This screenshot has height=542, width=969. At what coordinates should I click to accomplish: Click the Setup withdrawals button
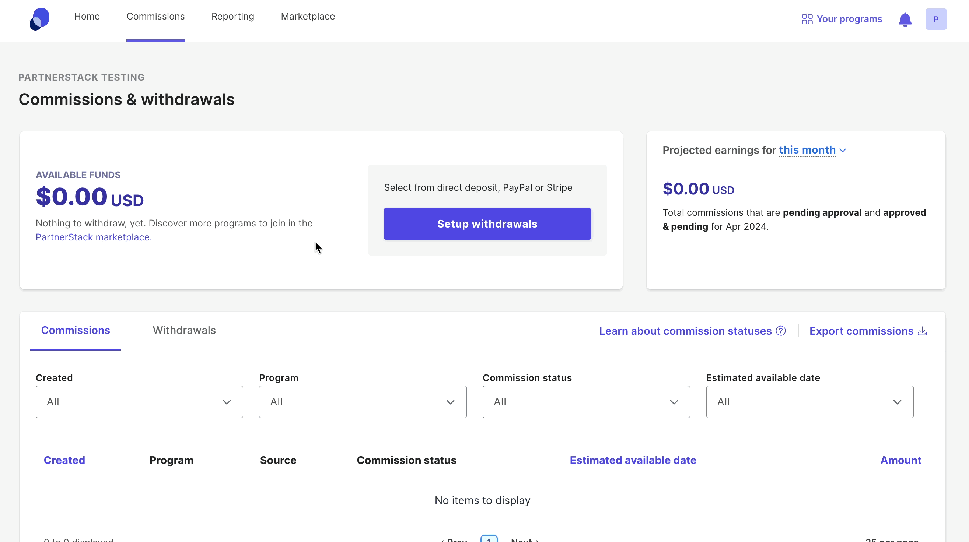pyautogui.click(x=487, y=224)
